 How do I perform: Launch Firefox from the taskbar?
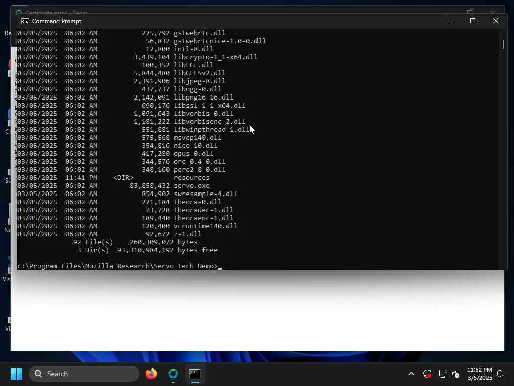[151, 374]
